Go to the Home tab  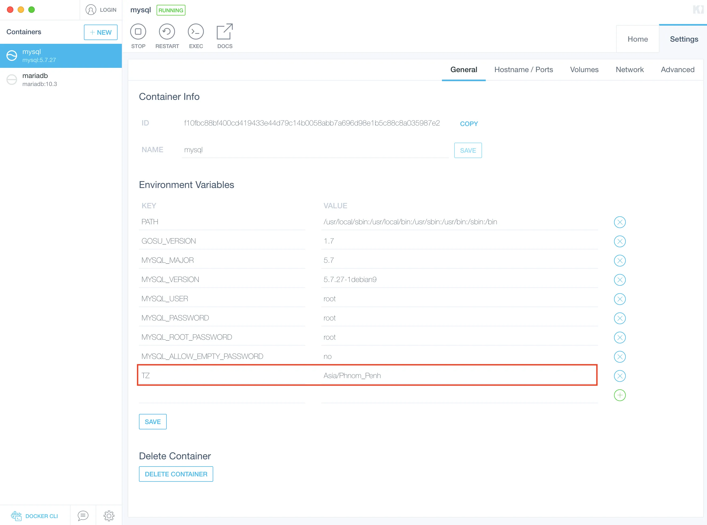[x=637, y=39]
